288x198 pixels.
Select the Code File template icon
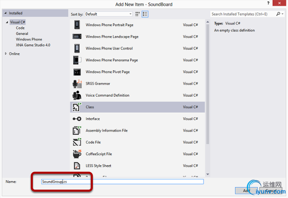(x=77, y=142)
